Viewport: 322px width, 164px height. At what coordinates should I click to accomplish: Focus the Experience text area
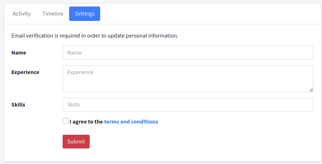point(188,79)
